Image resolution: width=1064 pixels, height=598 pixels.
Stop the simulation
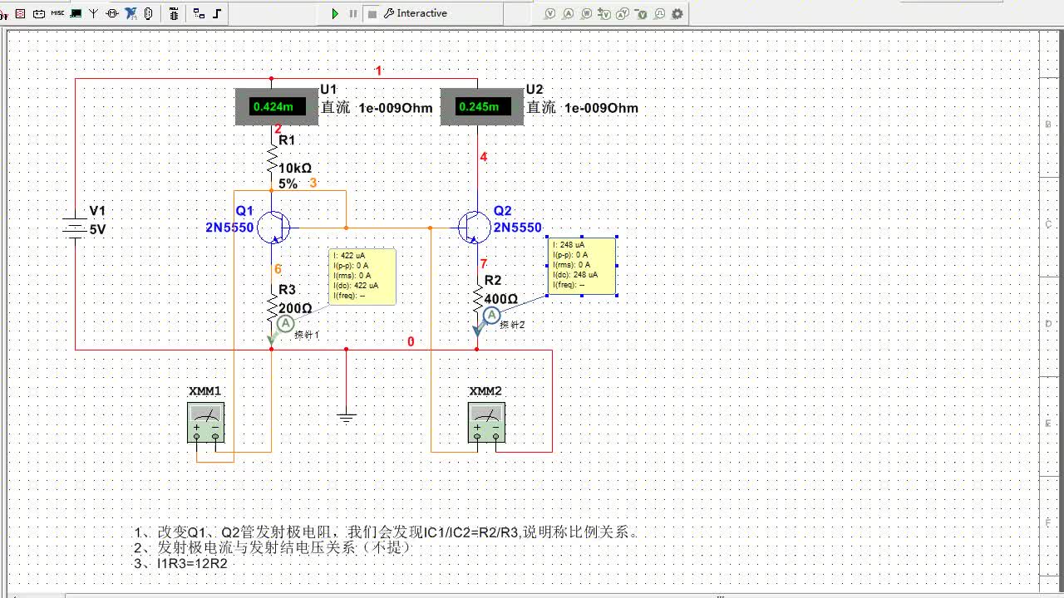[x=372, y=13]
